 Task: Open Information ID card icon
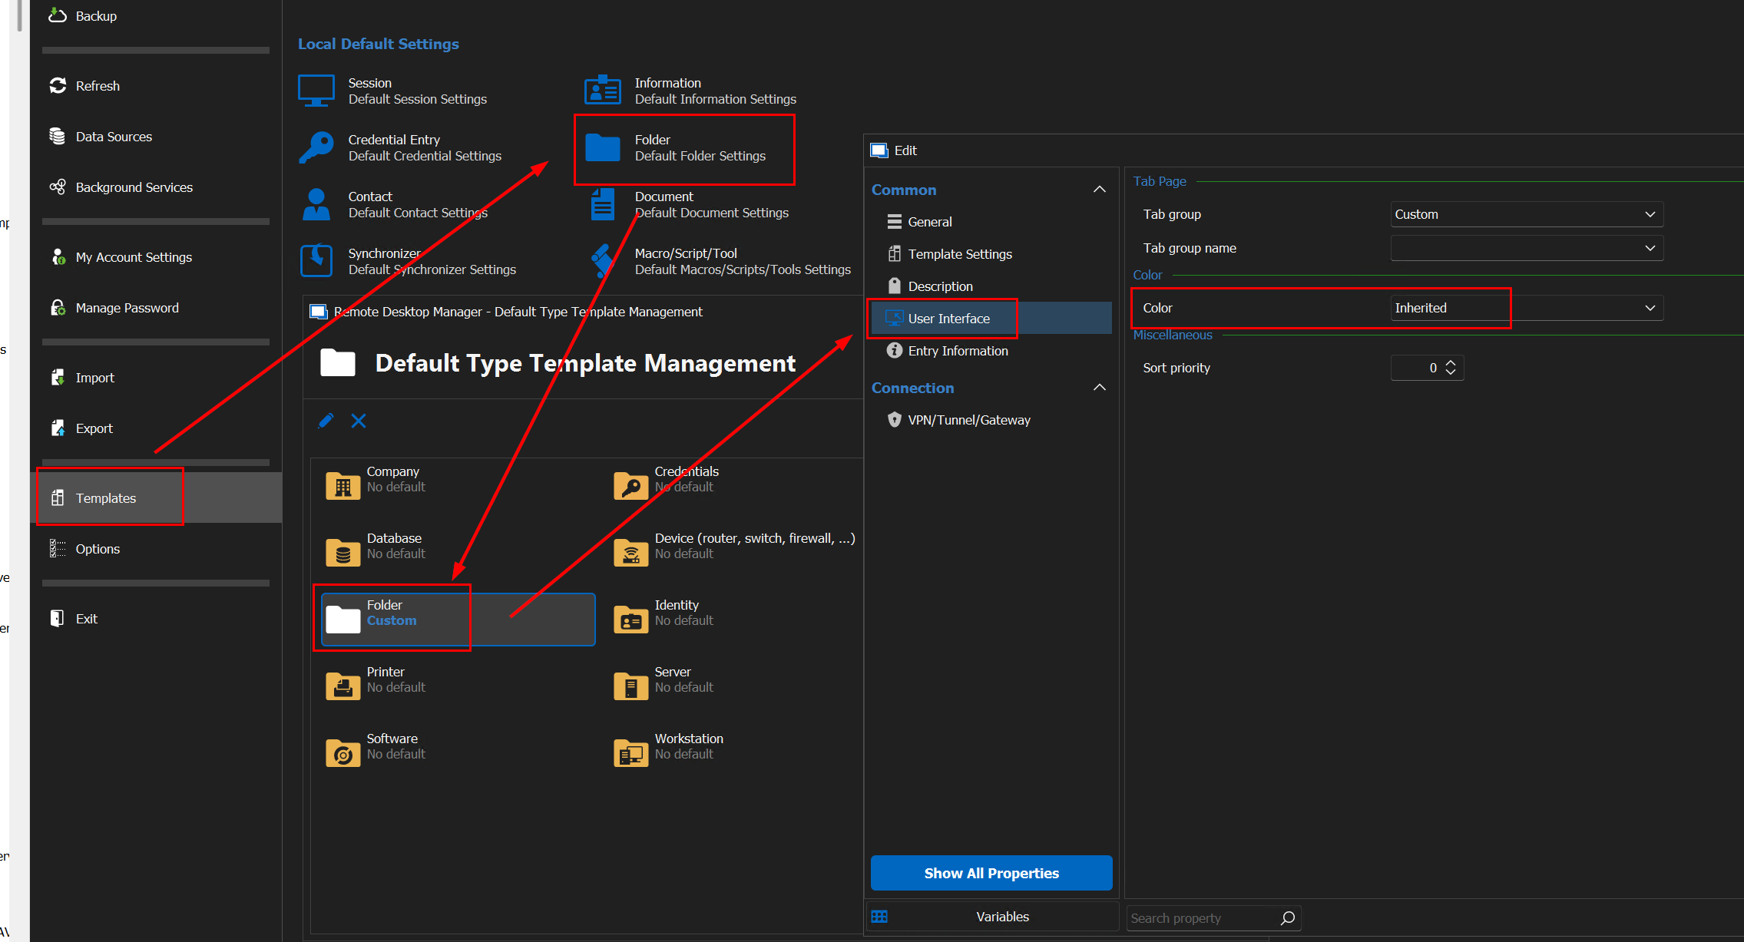[603, 91]
